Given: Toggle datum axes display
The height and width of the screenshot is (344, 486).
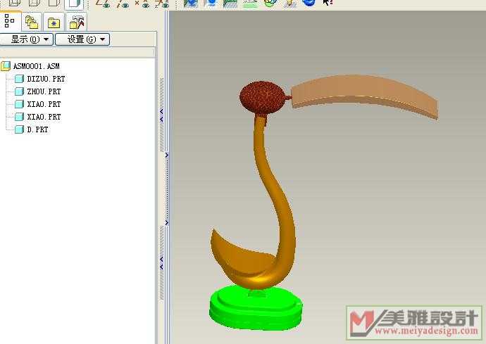Looking at the screenshot, I should coord(122,3).
